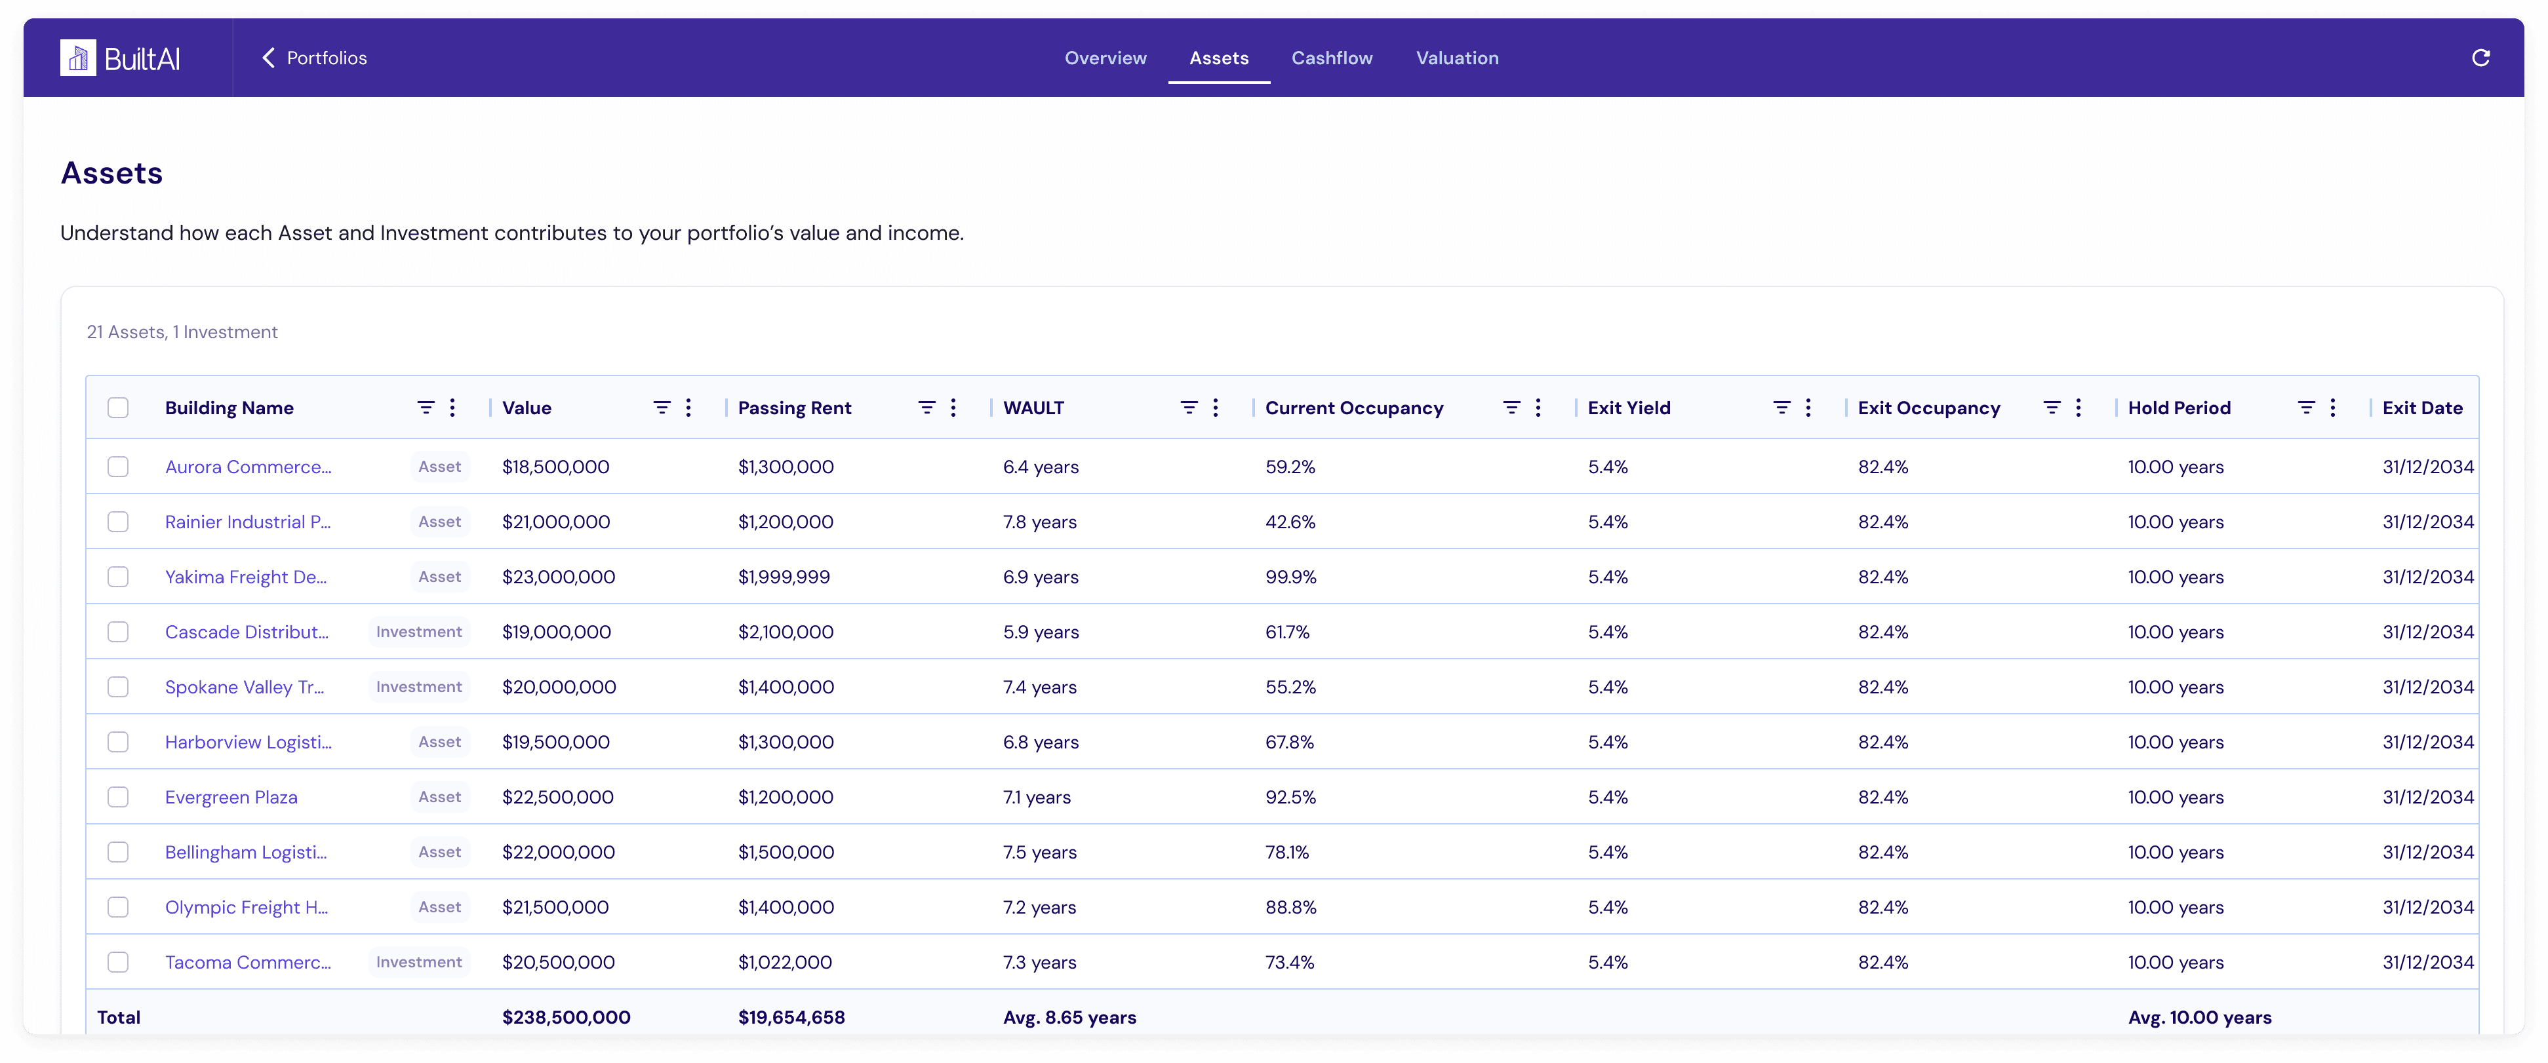Check the Aurora Commerce row checkbox
The width and height of the screenshot is (2548, 1063).
pos(118,467)
